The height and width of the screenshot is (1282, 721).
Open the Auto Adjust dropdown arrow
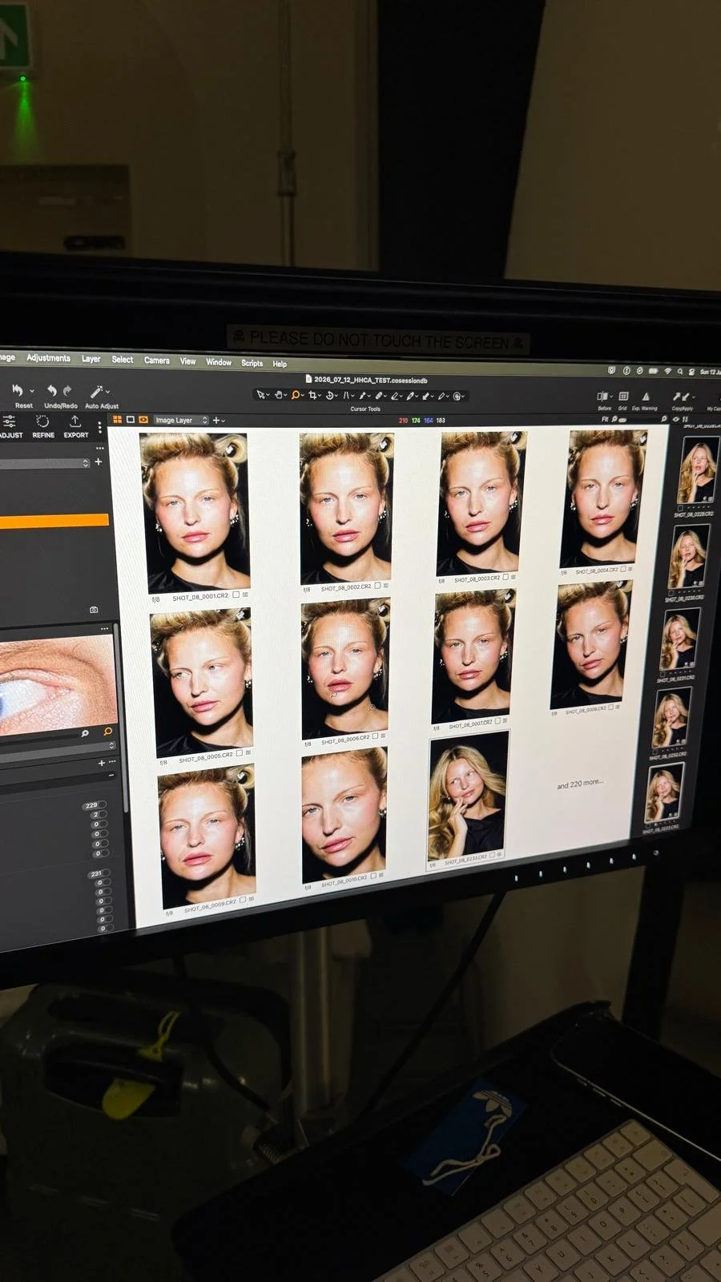(108, 392)
